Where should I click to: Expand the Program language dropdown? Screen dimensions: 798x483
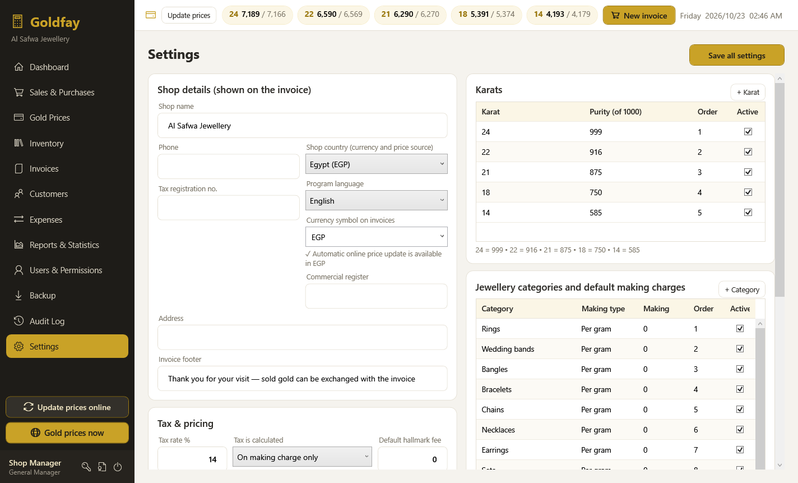(x=377, y=200)
